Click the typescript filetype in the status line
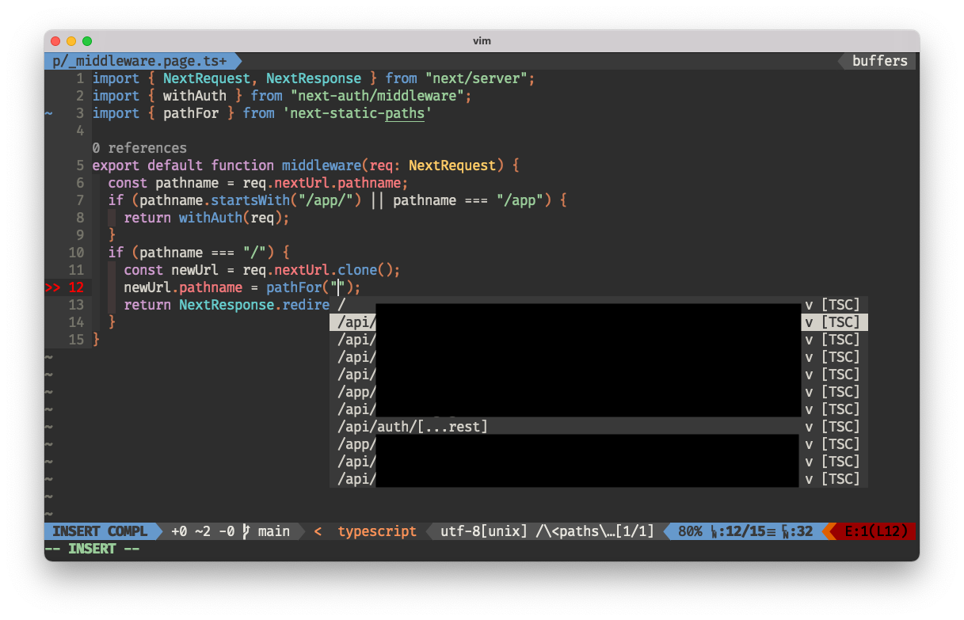 point(376,531)
